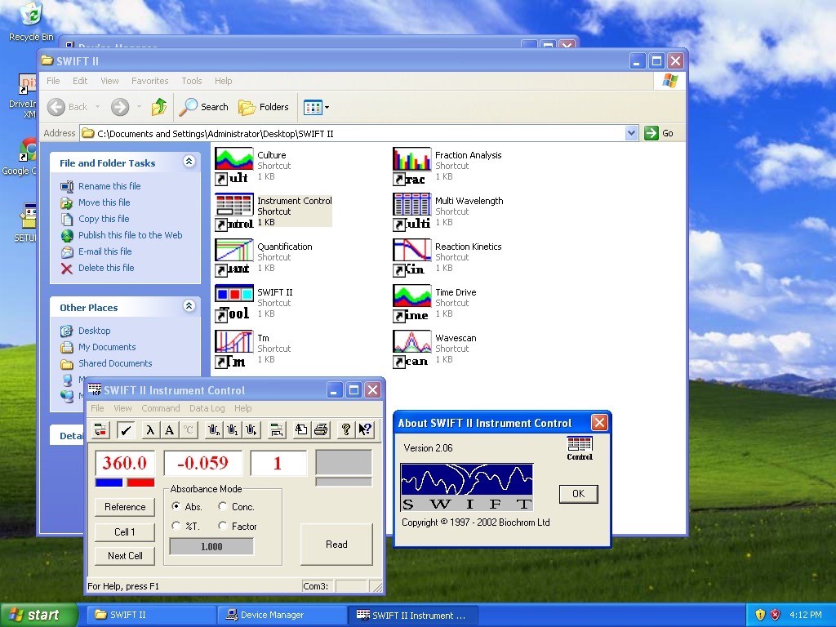Open the Address bar dropdown
836x627 pixels.
633,132
